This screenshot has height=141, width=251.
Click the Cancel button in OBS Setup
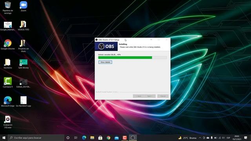tap(163, 96)
